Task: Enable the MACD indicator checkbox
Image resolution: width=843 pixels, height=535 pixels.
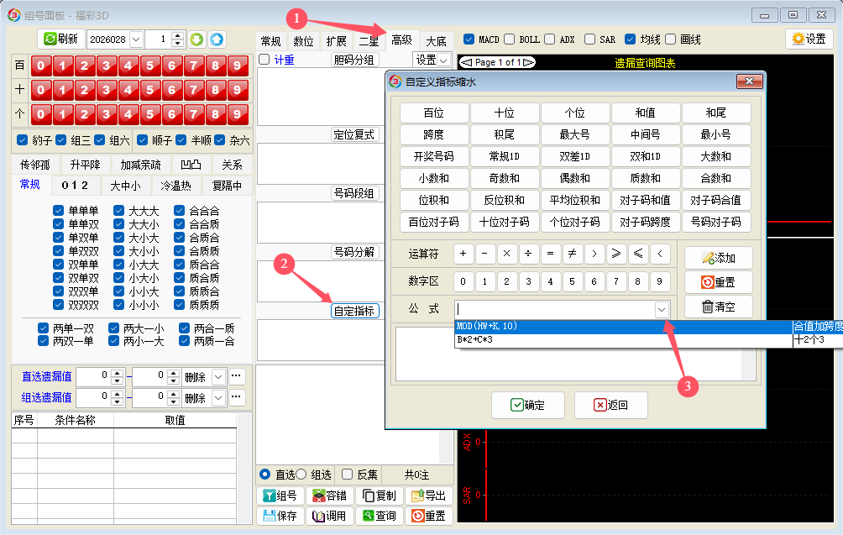Action: [x=469, y=39]
